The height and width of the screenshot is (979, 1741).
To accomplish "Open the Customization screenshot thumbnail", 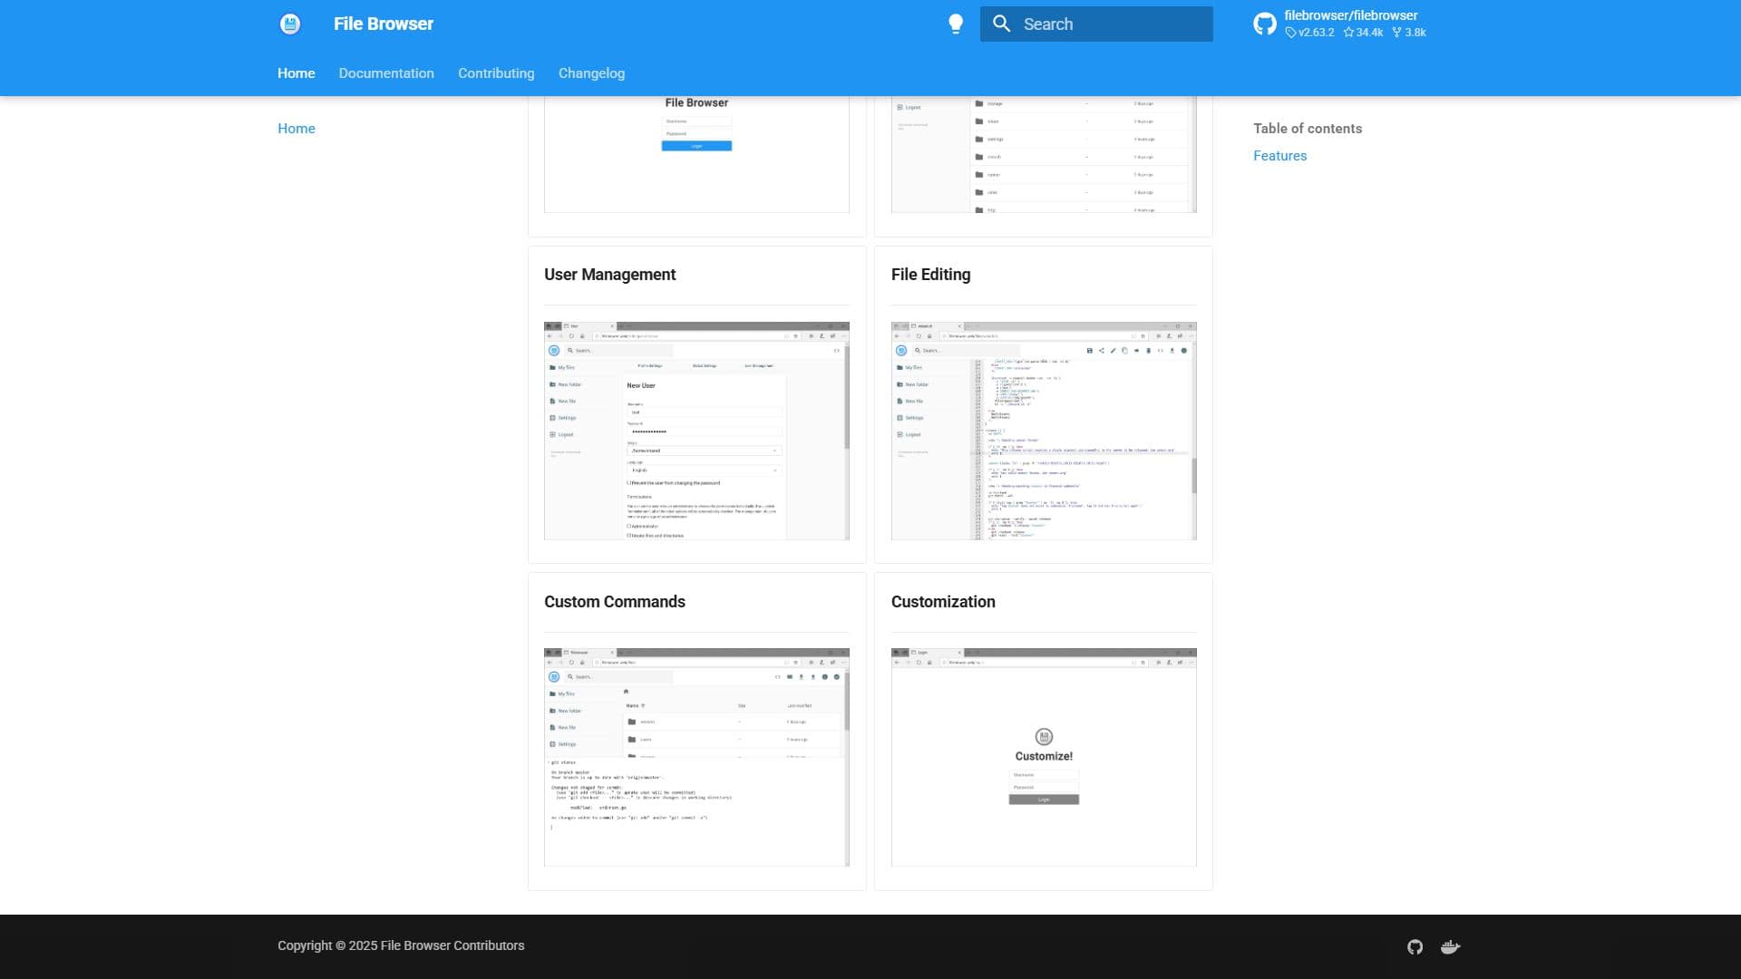I will point(1044,757).
